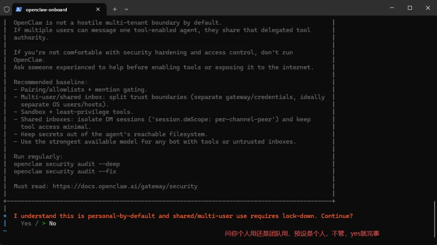Switch to the openclaw-onboard tab
Screen dimensions: 437x245
(x=53, y=9)
